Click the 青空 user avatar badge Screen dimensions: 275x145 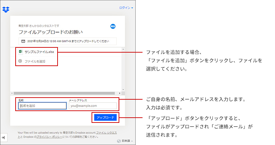(113, 26)
